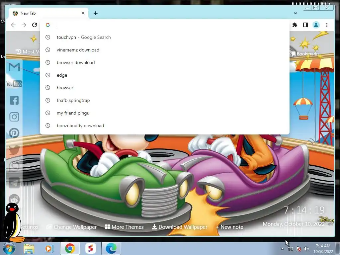
Task: Expand the tab search chevron
Action: [295, 13]
